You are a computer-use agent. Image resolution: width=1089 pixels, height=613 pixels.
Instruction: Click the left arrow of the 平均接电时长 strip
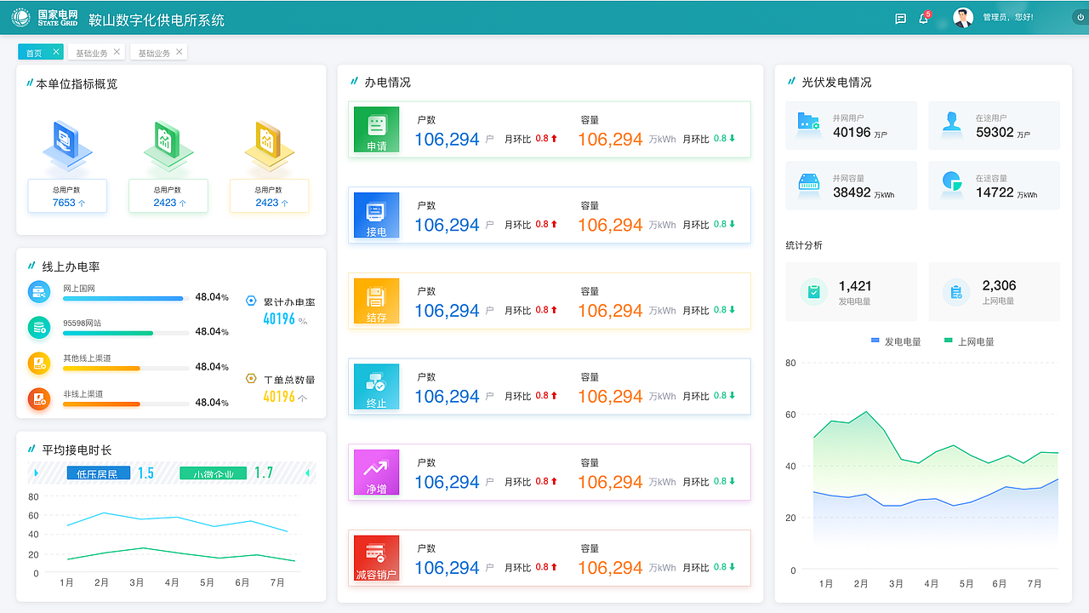point(36,473)
